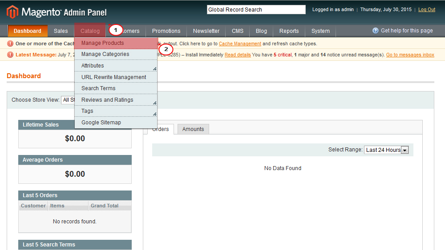Choose URL Rewrite Management

[x=116, y=77]
